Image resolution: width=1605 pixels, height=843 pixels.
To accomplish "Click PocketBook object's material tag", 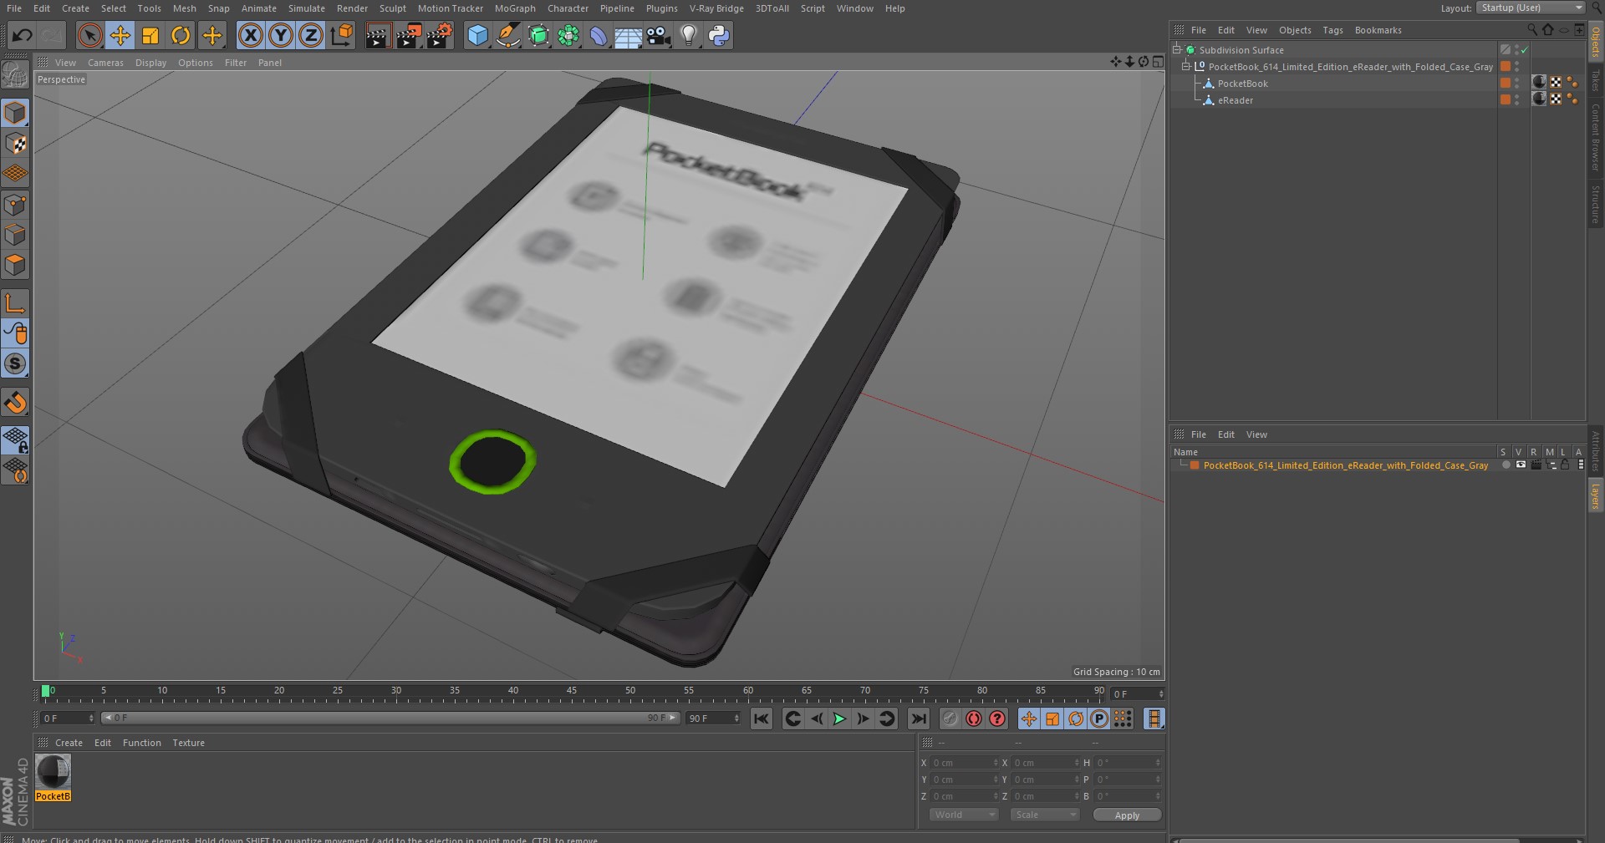I will pyautogui.click(x=1539, y=82).
